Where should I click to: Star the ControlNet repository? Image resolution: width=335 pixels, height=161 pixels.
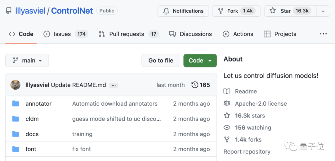click(290, 11)
